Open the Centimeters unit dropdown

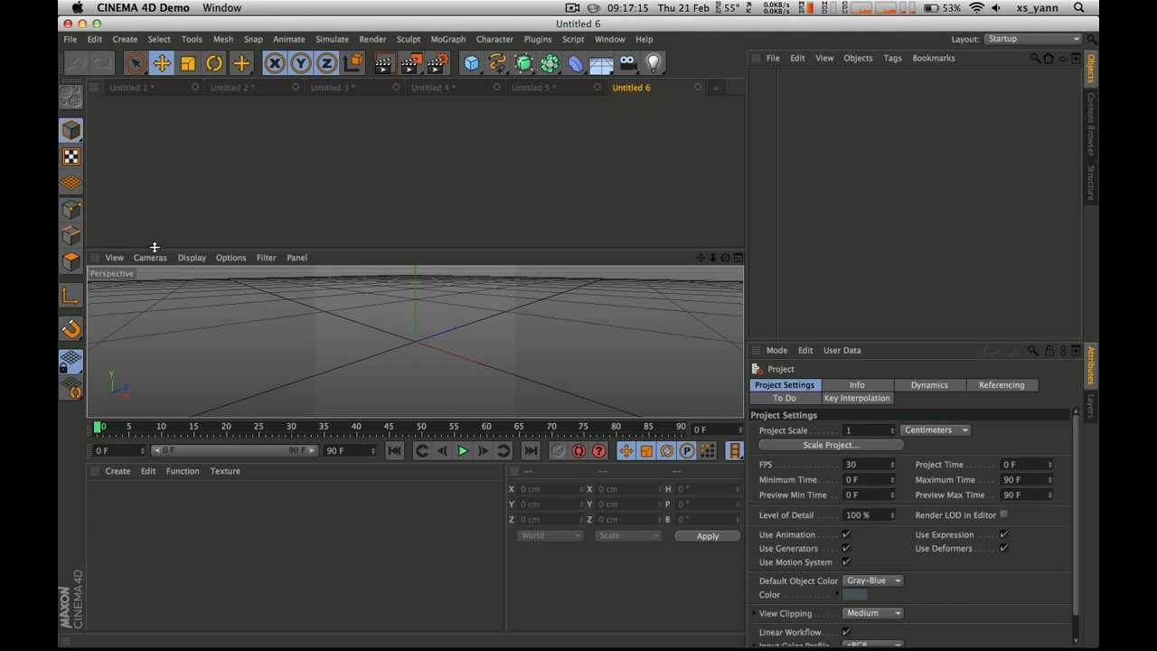(935, 430)
